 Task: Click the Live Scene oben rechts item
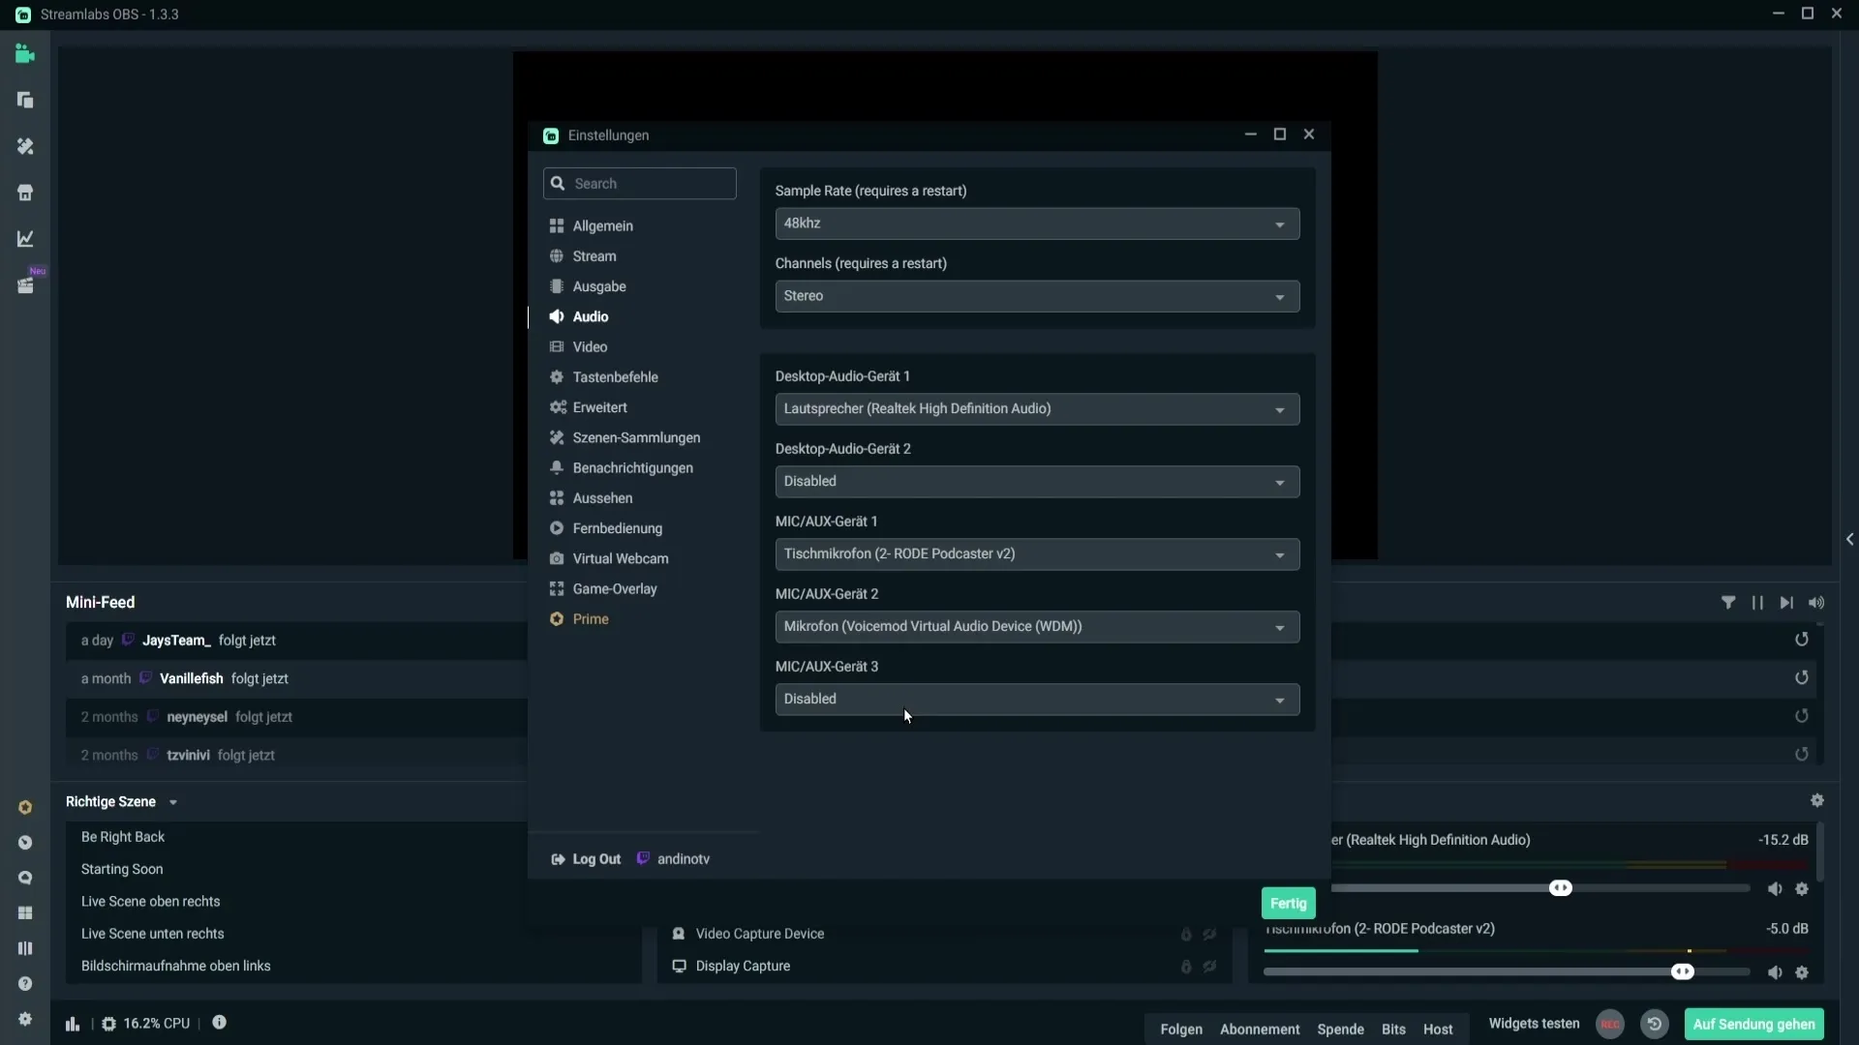pos(151,901)
